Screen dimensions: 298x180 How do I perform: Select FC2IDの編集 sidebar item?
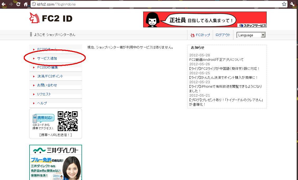coord(47,67)
